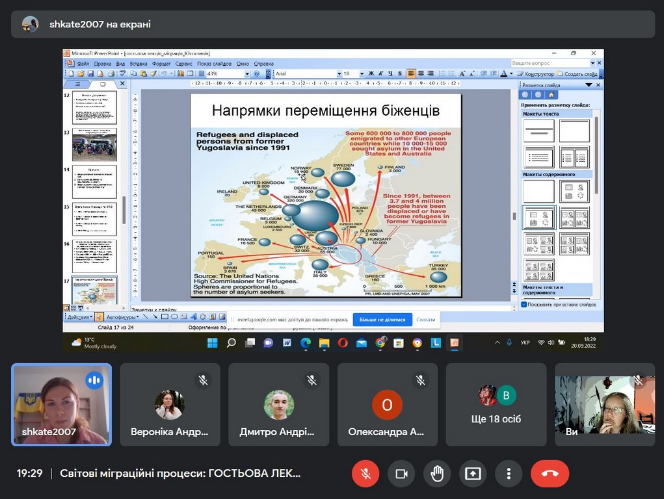Unmute the microphone in the call controls
The width and height of the screenshot is (664, 499).
pyautogui.click(x=365, y=474)
